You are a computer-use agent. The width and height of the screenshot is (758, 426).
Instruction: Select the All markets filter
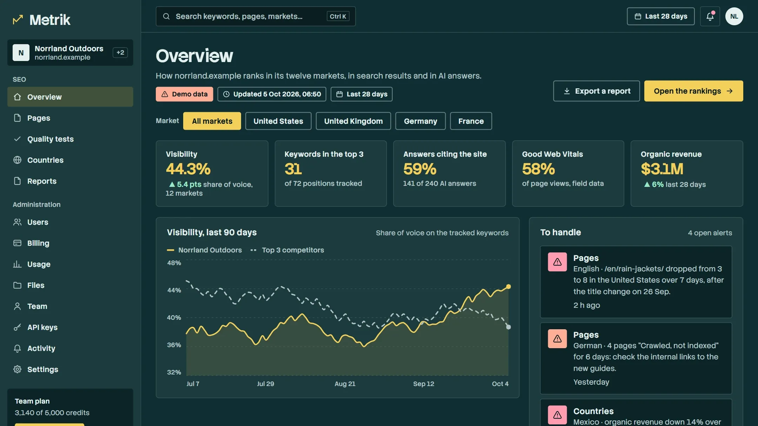pos(212,121)
